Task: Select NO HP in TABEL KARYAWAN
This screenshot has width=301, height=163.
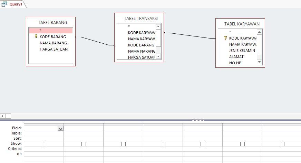Action: click(x=235, y=63)
